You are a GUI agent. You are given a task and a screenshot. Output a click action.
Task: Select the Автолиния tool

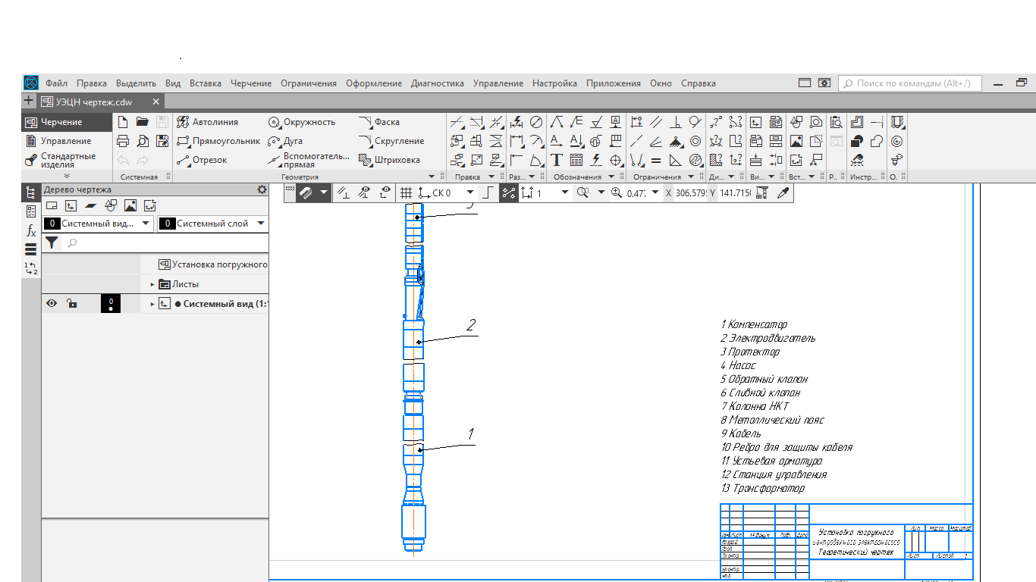point(207,122)
